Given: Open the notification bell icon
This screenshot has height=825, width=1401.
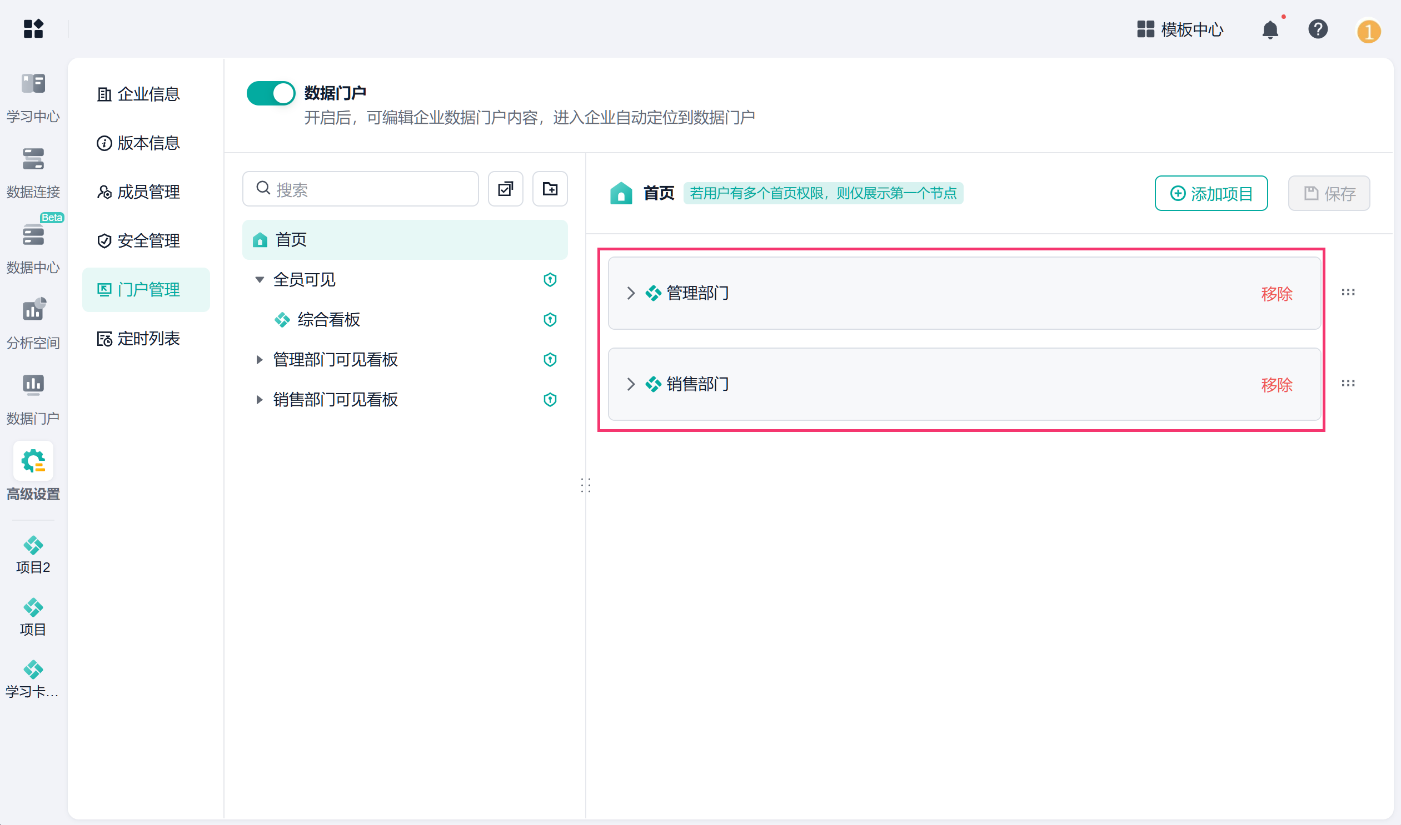Looking at the screenshot, I should (x=1270, y=29).
